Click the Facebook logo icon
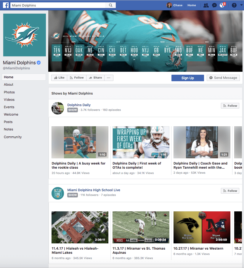244x268 pixels. (6, 5)
